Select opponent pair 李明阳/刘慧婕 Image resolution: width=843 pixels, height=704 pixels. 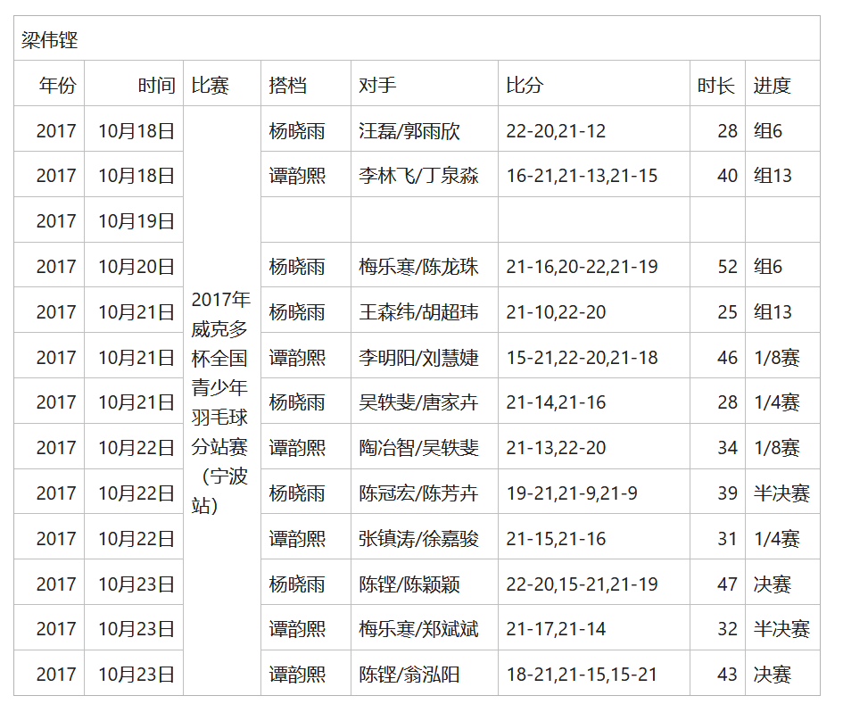coord(418,357)
